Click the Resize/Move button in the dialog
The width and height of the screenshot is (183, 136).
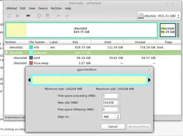click(x=139, y=127)
